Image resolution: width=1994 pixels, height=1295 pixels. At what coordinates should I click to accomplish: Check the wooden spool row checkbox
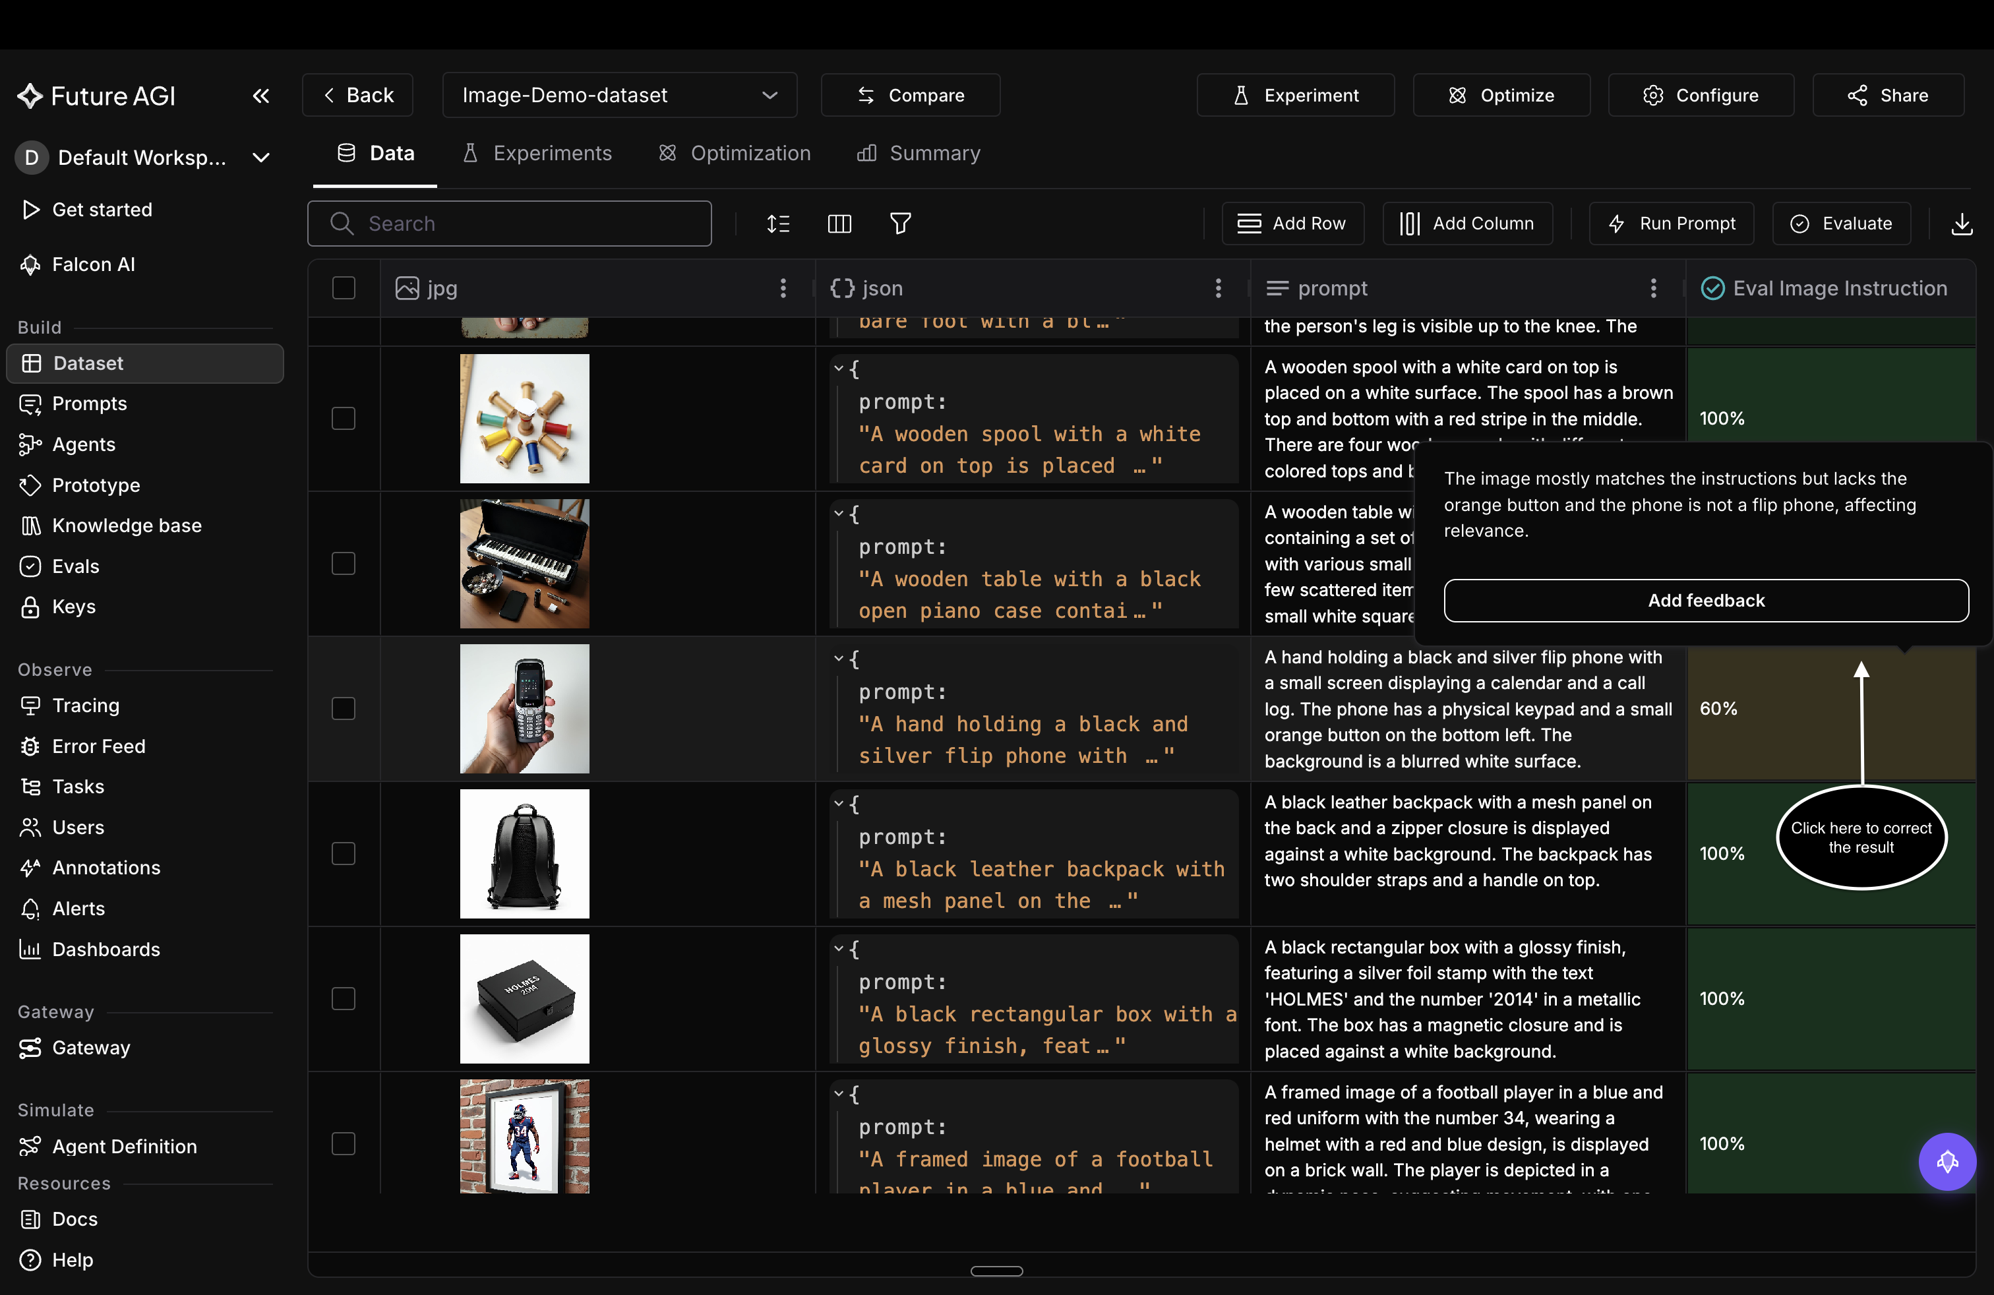pyautogui.click(x=344, y=418)
